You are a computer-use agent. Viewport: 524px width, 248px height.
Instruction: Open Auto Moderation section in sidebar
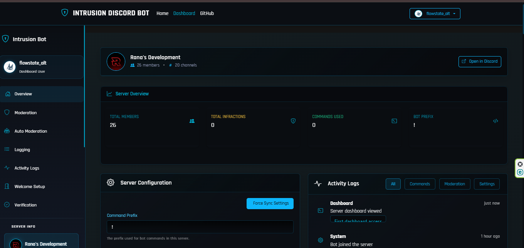point(42,131)
